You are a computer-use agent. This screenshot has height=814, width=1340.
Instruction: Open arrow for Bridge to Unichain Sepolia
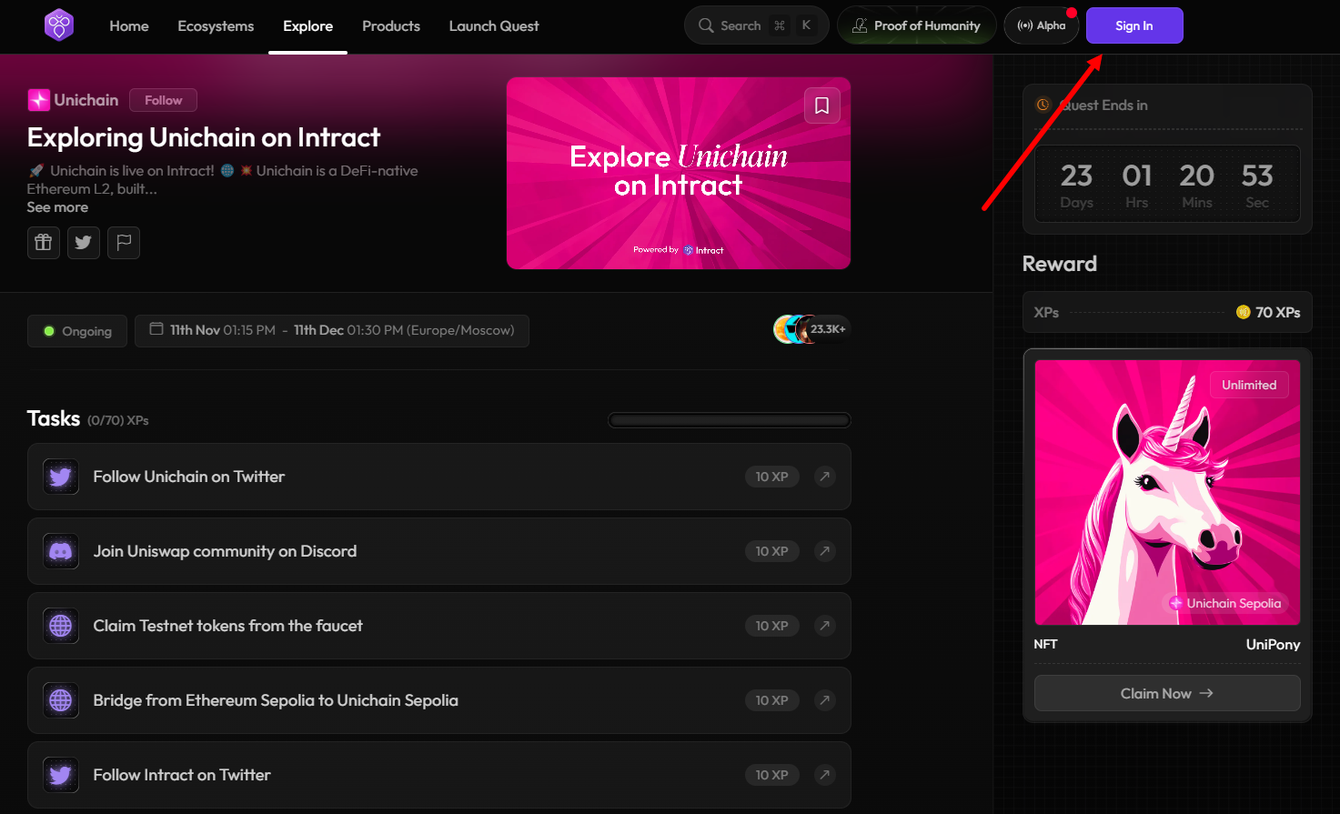pos(824,700)
